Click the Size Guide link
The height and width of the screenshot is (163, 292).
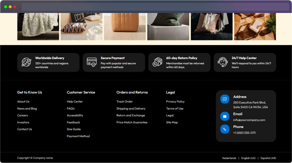click(x=74, y=129)
